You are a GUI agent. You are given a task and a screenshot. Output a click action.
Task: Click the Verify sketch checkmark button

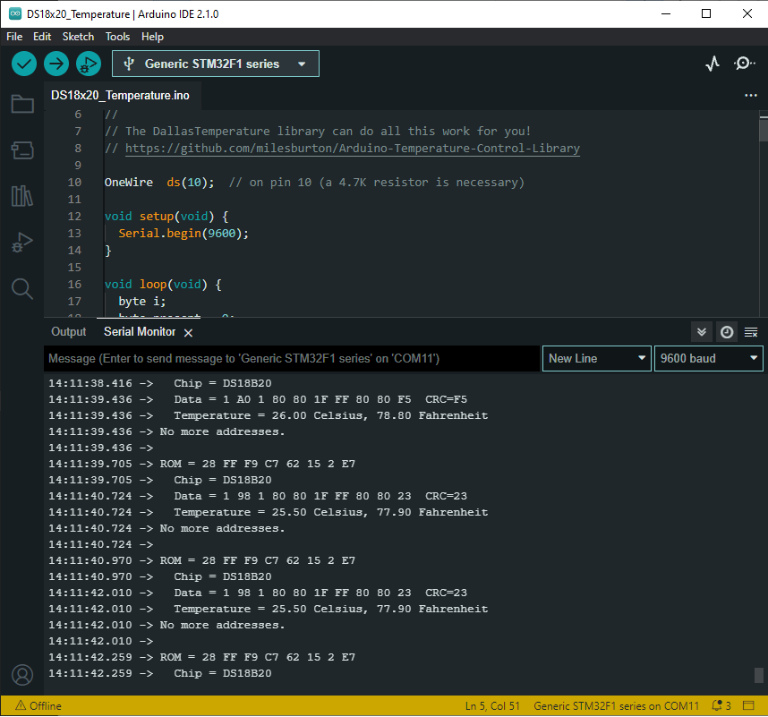point(24,64)
